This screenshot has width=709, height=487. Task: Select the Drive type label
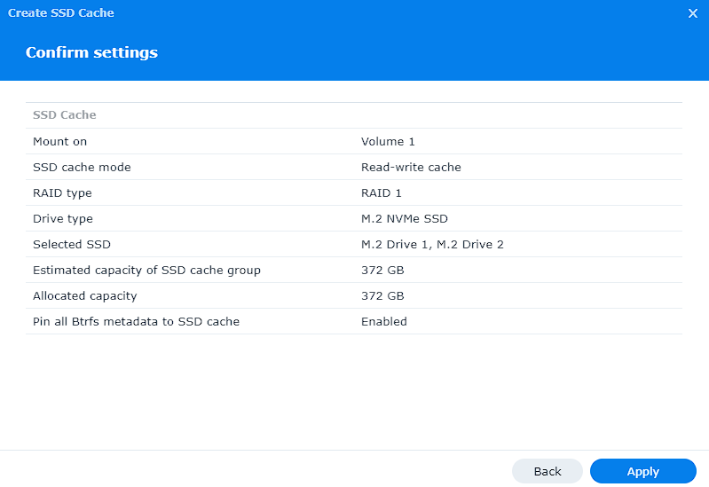63,219
